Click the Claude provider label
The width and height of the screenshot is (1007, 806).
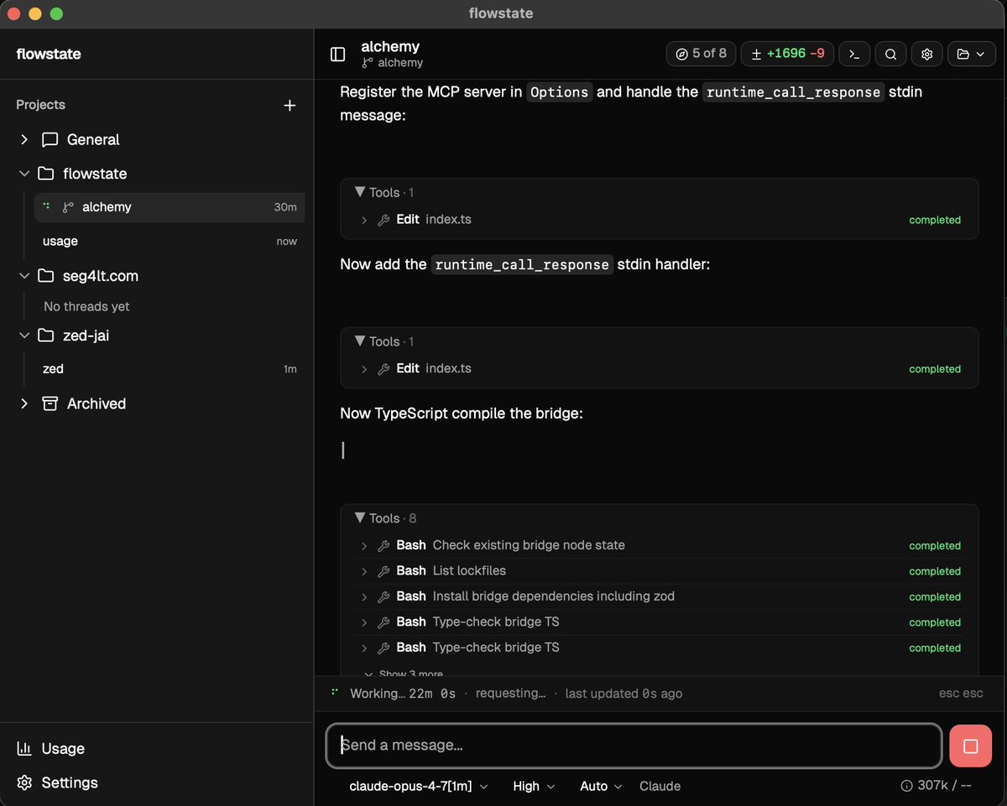coord(660,786)
